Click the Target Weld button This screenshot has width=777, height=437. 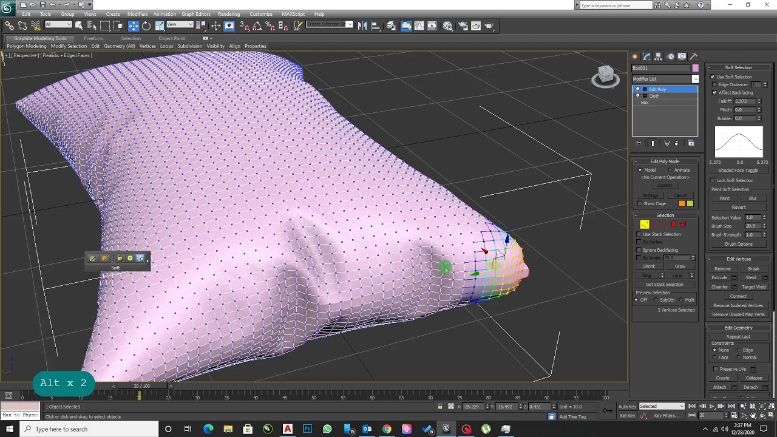[753, 287]
